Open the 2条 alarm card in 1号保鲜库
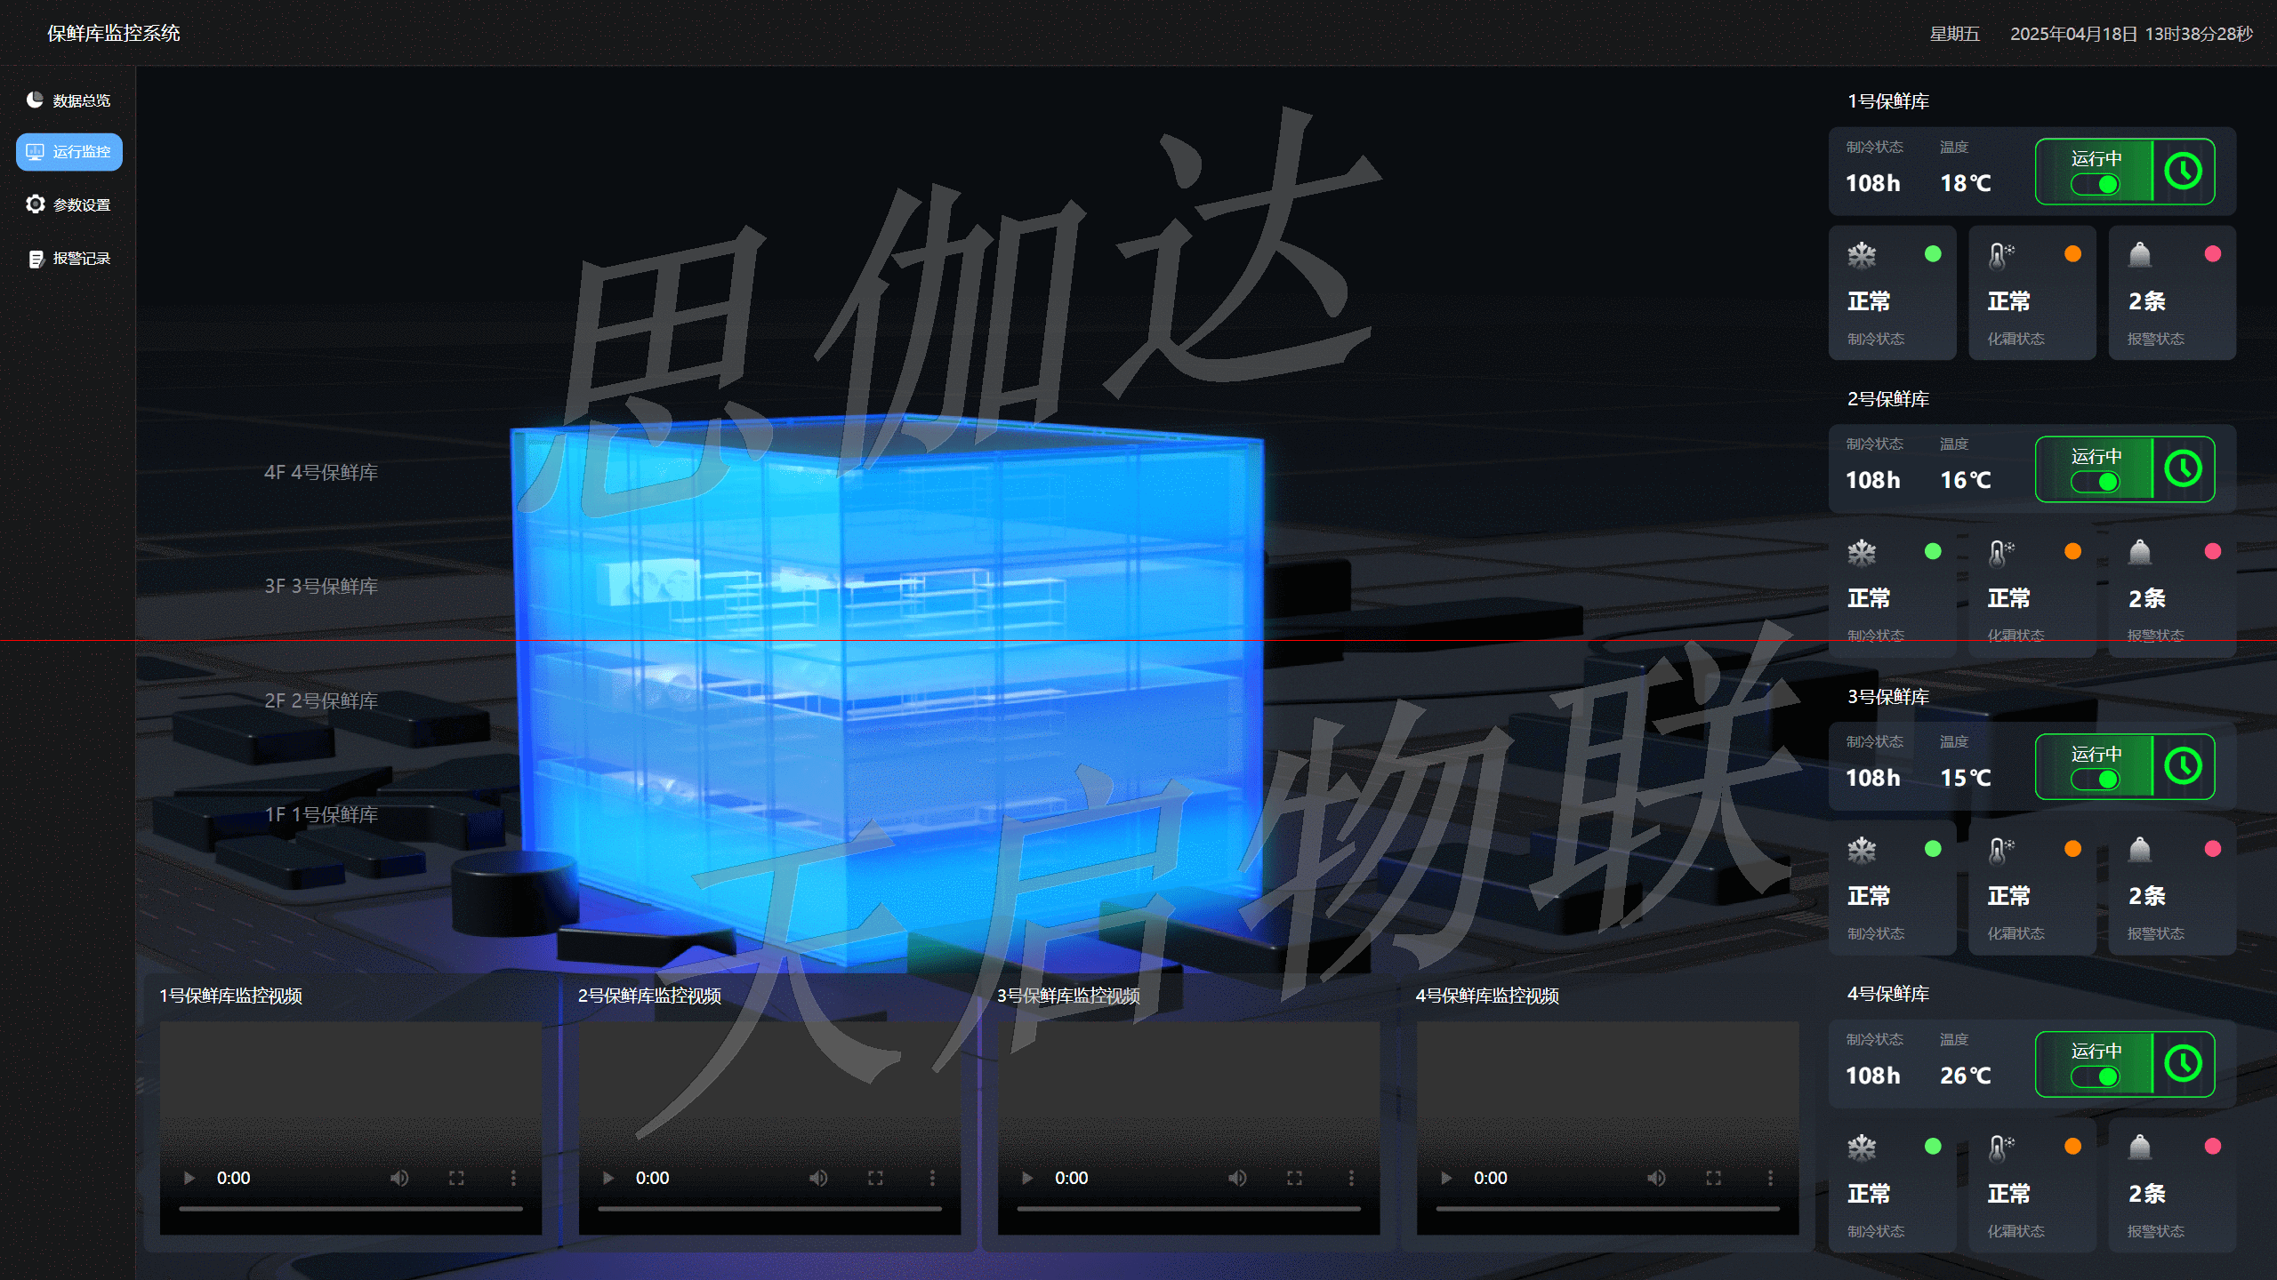This screenshot has height=1280, width=2277. (x=2172, y=292)
